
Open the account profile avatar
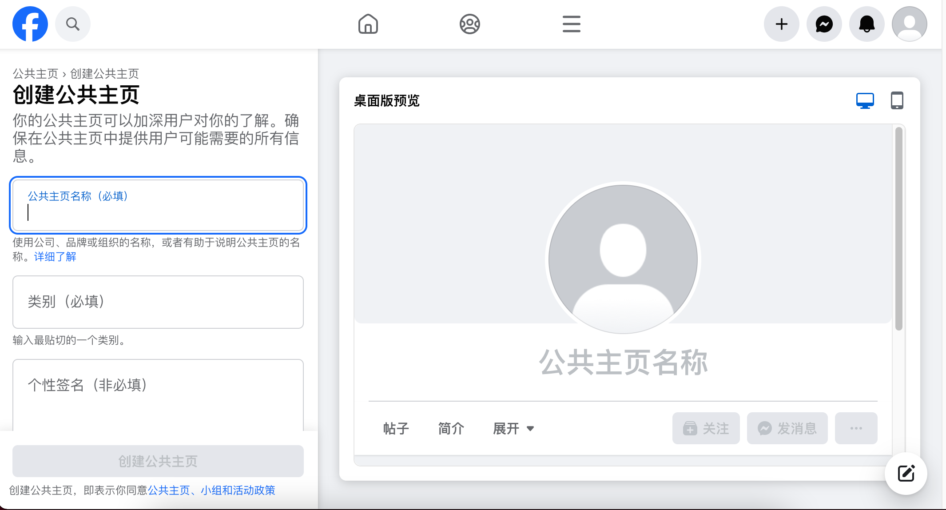[910, 24]
